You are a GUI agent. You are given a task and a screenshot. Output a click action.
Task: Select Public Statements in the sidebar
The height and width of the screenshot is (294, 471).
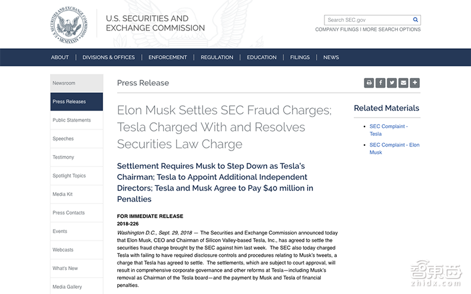pos(72,120)
